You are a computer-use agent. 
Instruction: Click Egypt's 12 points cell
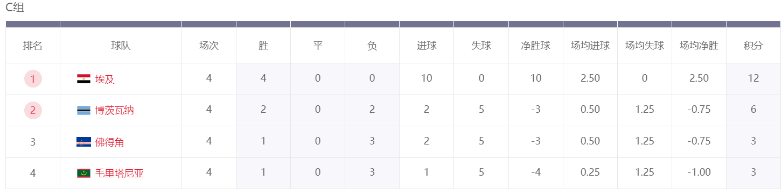(x=753, y=78)
